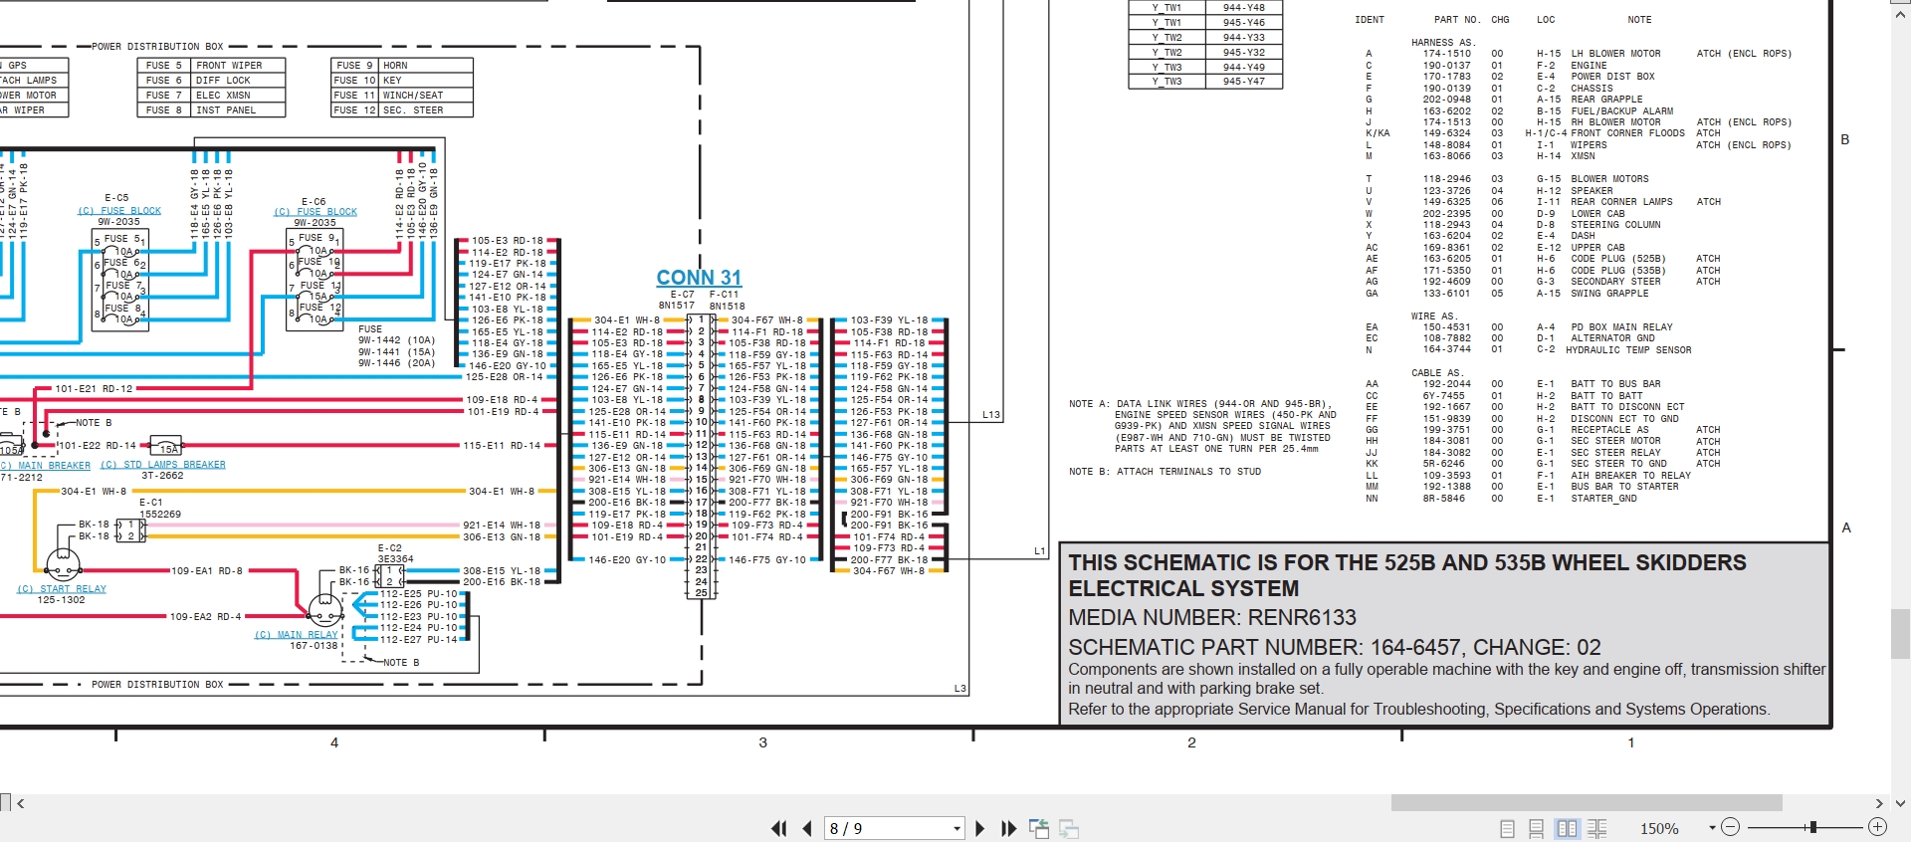Open the MAIN RELAY component link
The width and height of the screenshot is (1911, 842).
click(297, 635)
